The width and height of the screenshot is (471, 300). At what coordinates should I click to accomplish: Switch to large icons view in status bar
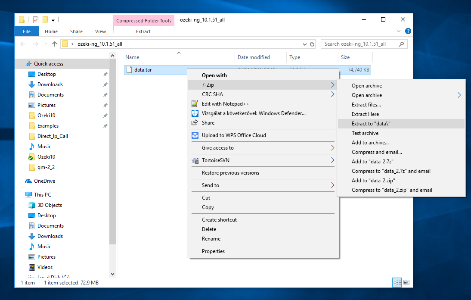(x=406, y=282)
